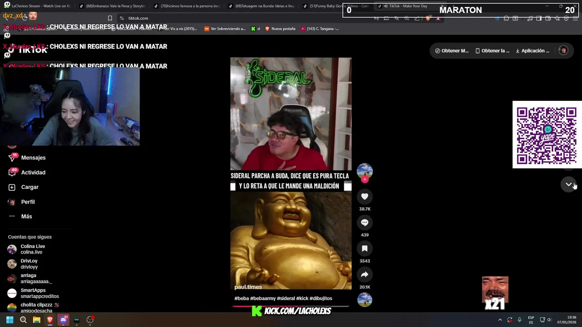
Task: Like the video with the heart
Action: (365, 197)
